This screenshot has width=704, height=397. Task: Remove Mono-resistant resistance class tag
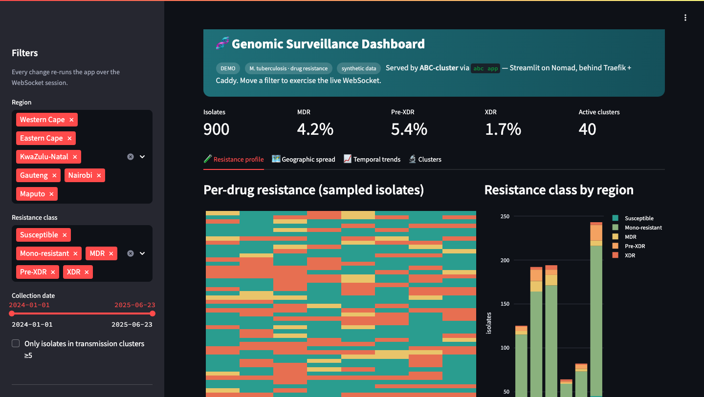coord(75,253)
